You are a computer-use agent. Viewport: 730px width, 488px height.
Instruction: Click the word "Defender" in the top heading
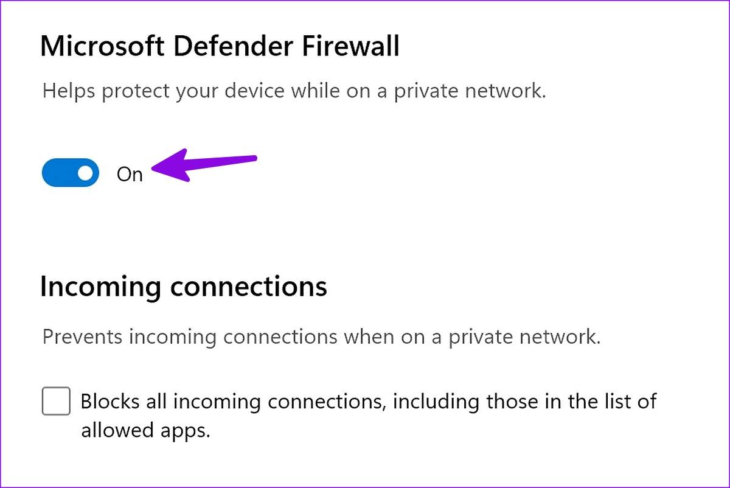[x=226, y=47]
